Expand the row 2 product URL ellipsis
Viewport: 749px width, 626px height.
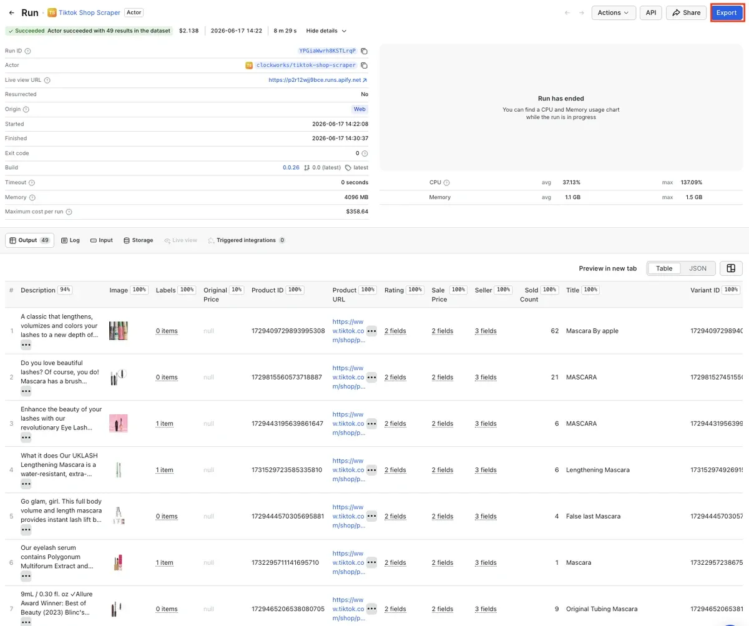[x=371, y=377]
